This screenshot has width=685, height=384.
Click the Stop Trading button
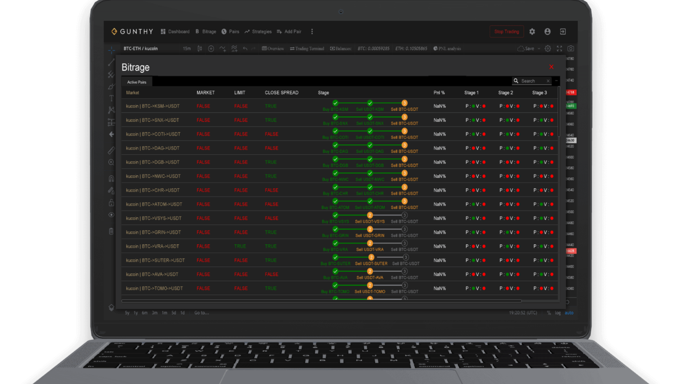point(507,32)
